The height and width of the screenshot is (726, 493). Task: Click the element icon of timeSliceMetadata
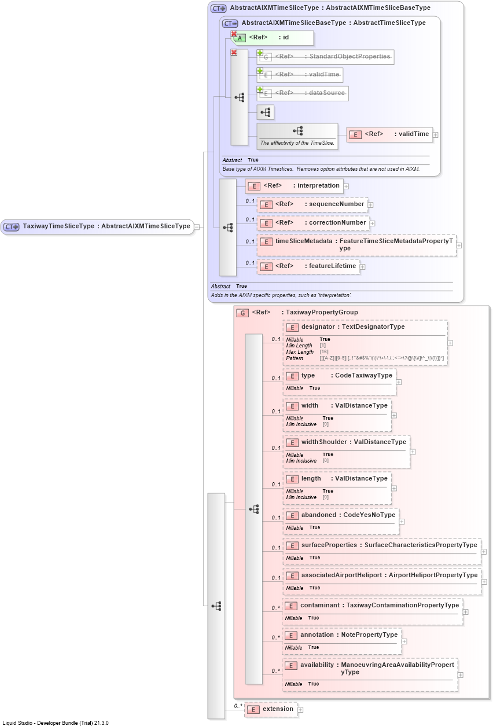pos(266,241)
